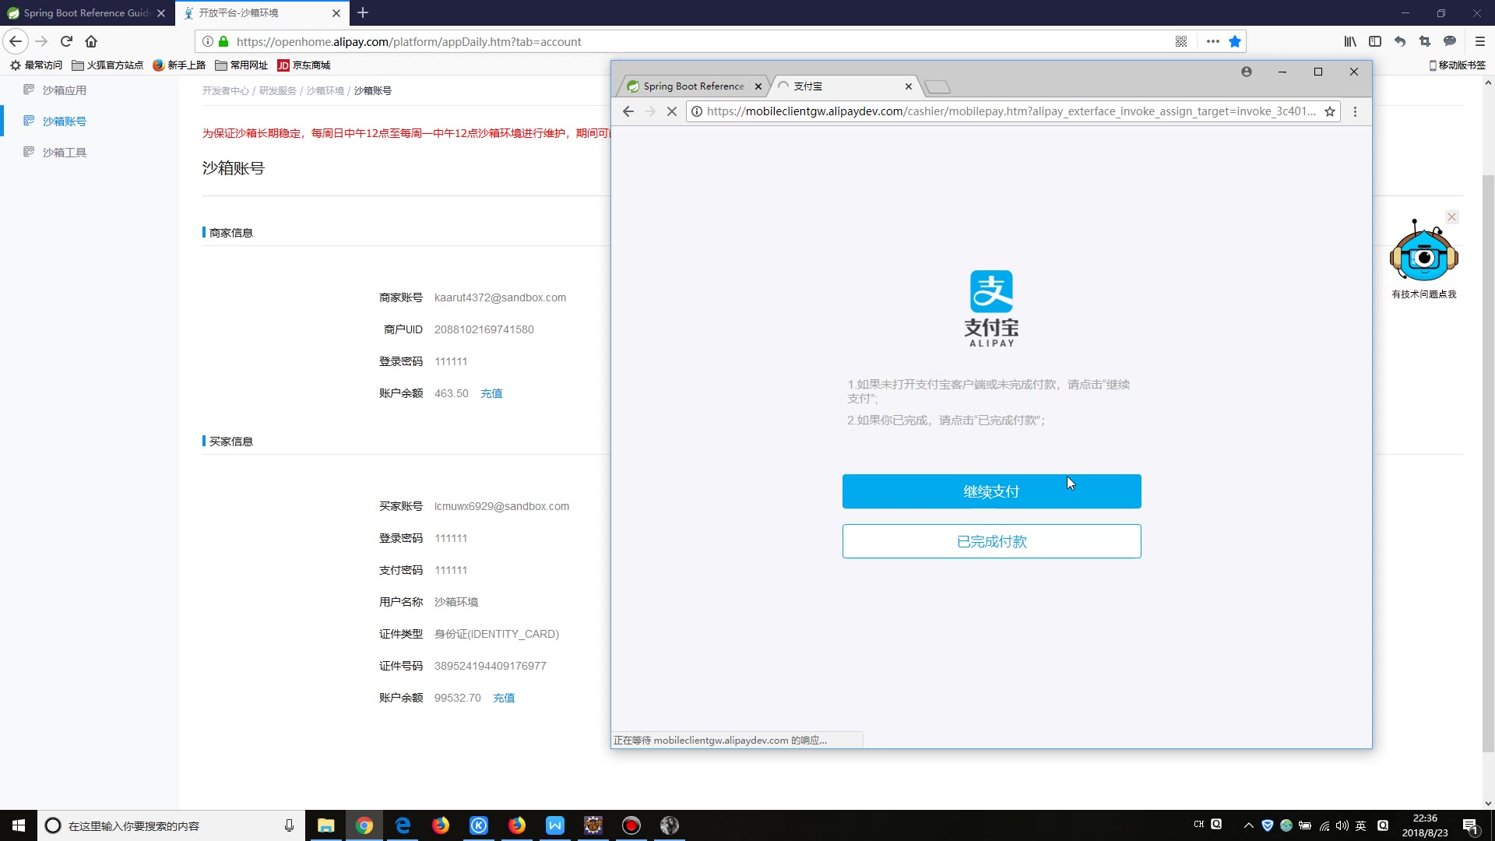Open 火狐官方站点 bookmark folder
The height and width of the screenshot is (841, 1495).
point(107,65)
